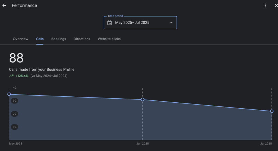Image resolution: width=278 pixels, height=151 pixels.
Task: Open the Bookings tab
Action: (59, 39)
